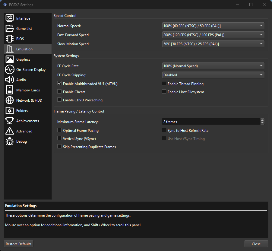Click the Emulation Settings help heading
Image resolution: width=272 pixels, height=251 pixels.
(21, 206)
